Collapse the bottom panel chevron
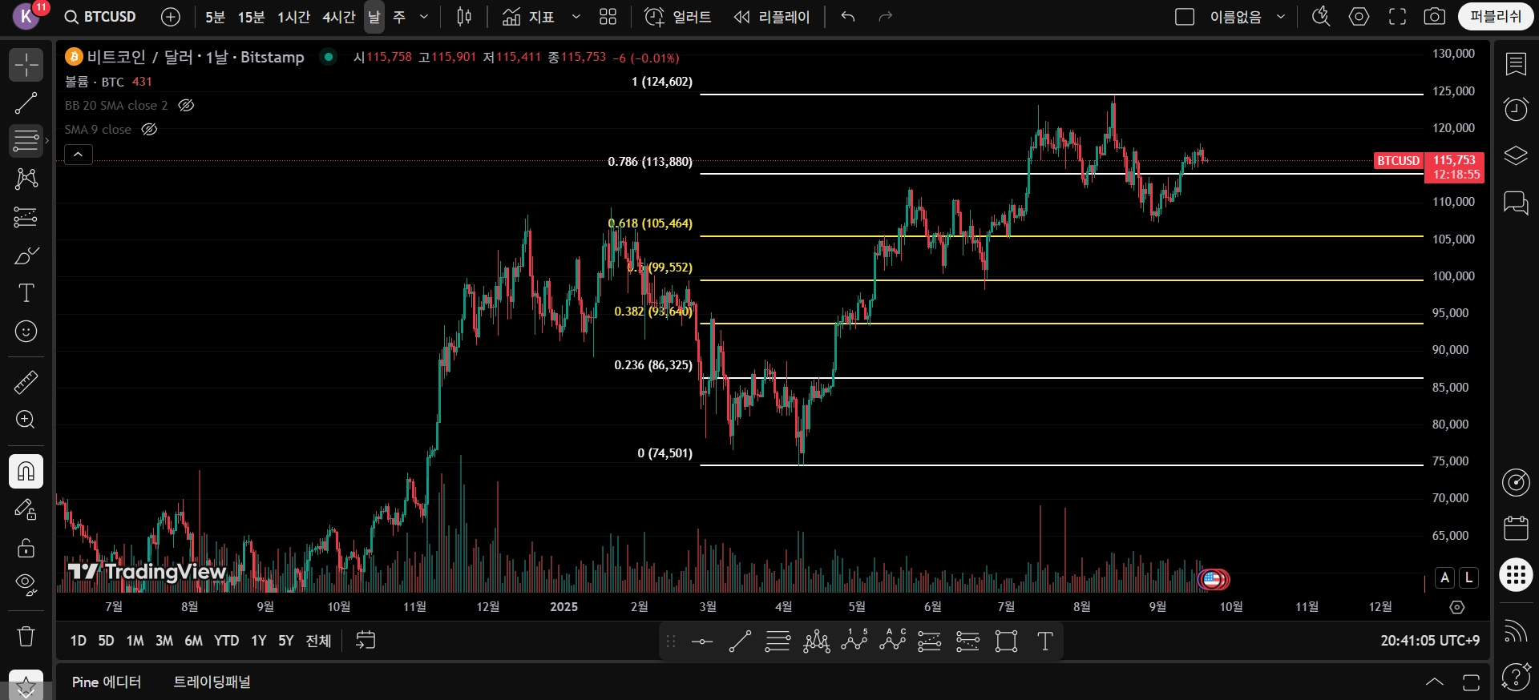1539x700 pixels. coord(1434,682)
